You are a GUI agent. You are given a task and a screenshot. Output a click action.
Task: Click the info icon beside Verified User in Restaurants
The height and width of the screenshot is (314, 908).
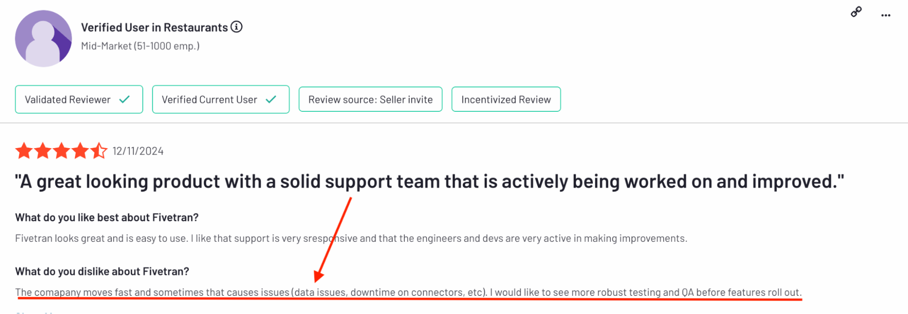point(236,27)
